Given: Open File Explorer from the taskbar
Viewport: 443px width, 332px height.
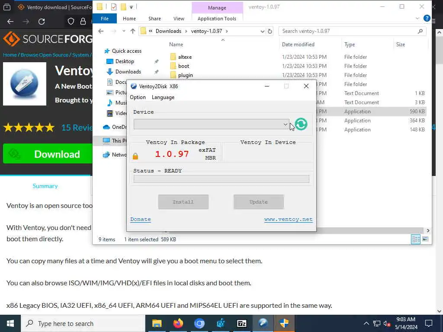Looking at the screenshot, I should pyautogui.click(x=157, y=323).
